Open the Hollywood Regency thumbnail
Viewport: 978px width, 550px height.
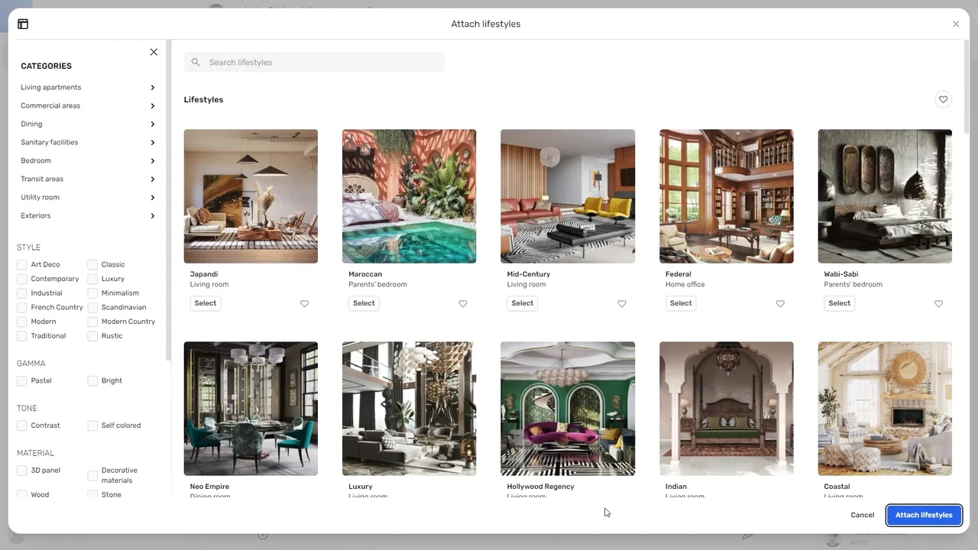pos(568,409)
